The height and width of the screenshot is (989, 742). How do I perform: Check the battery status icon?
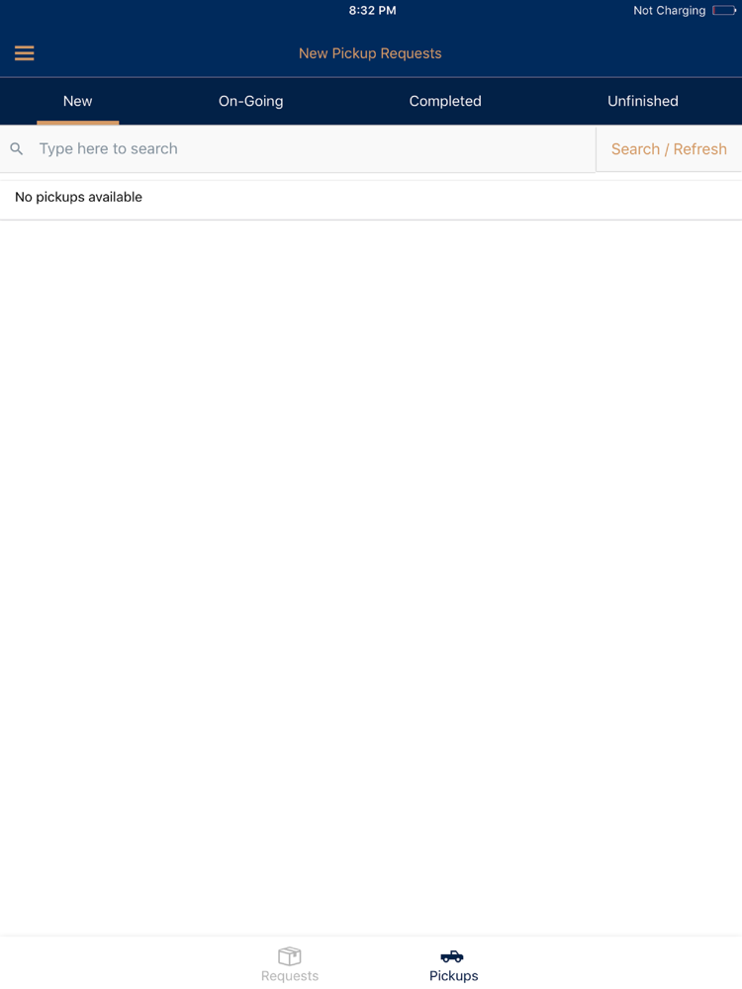[x=724, y=10]
